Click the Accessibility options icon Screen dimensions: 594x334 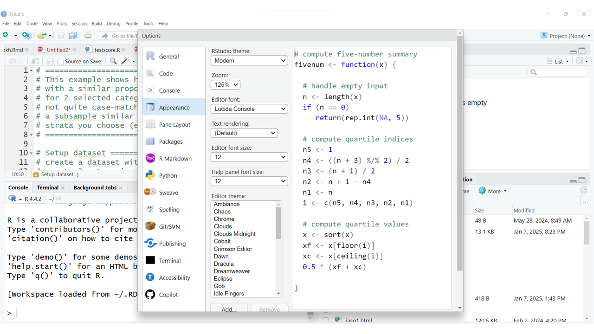pyautogui.click(x=150, y=277)
